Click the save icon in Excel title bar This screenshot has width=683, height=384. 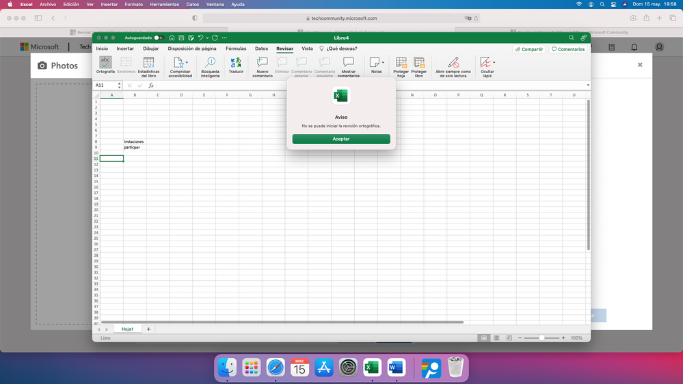(x=181, y=38)
